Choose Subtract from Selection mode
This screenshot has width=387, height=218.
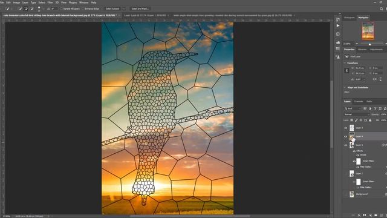(x=31, y=8)
